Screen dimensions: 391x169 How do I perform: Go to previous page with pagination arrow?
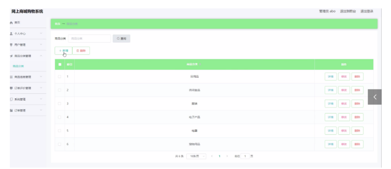coord(212,156)
